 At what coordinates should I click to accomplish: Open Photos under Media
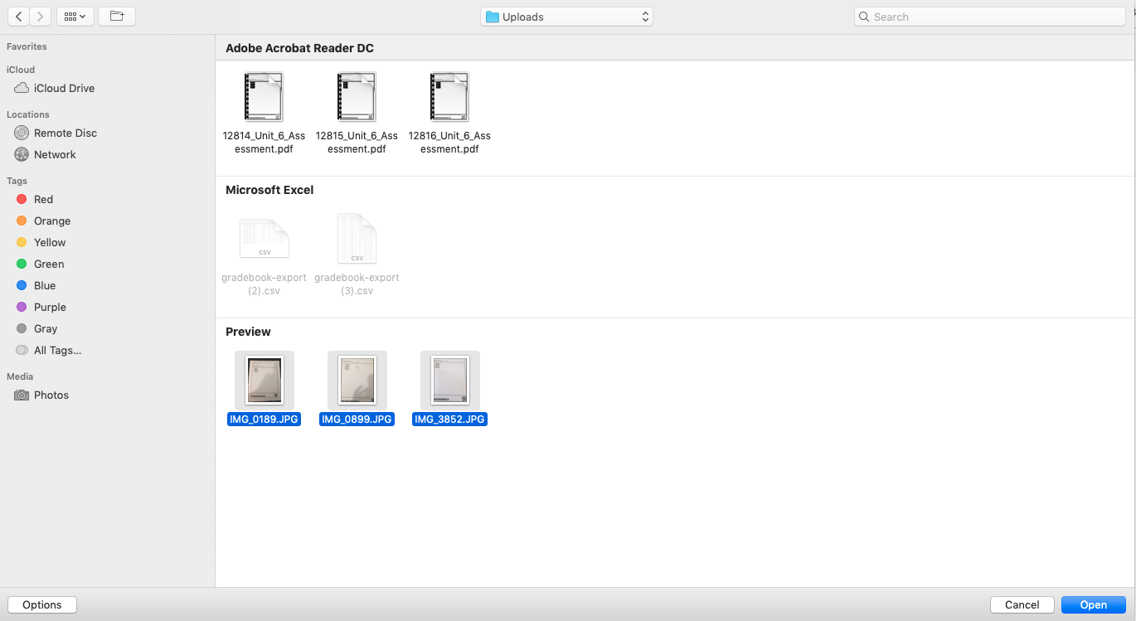tap(51, 395)
